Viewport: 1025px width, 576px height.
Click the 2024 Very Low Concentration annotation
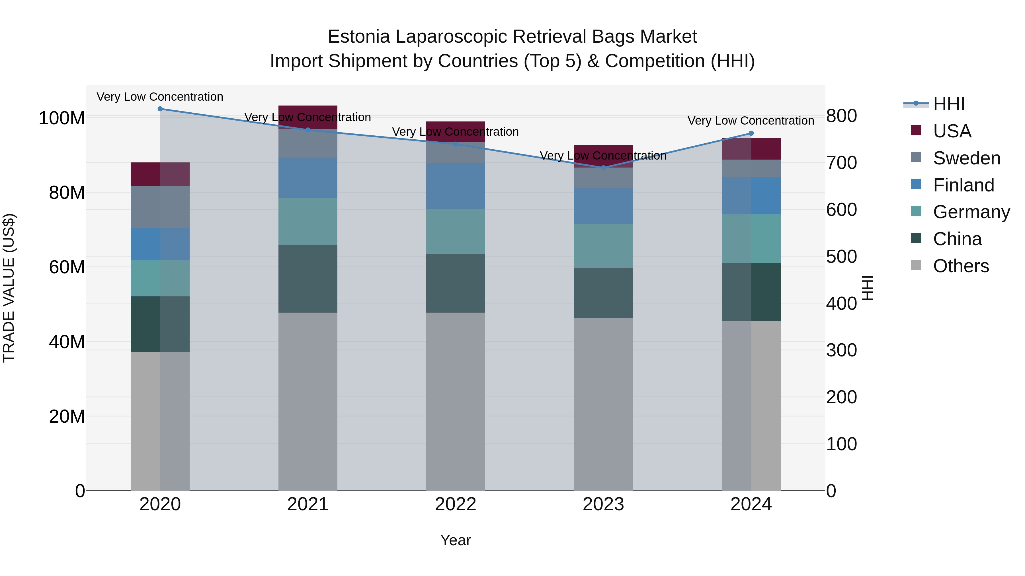pos(751,120)
